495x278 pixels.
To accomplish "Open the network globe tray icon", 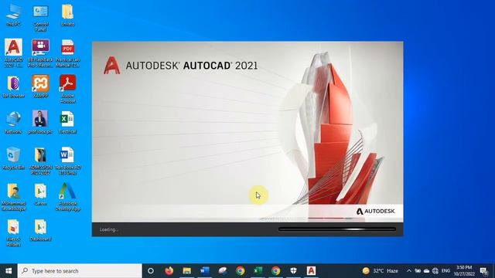I will click(x=435, y=271).
